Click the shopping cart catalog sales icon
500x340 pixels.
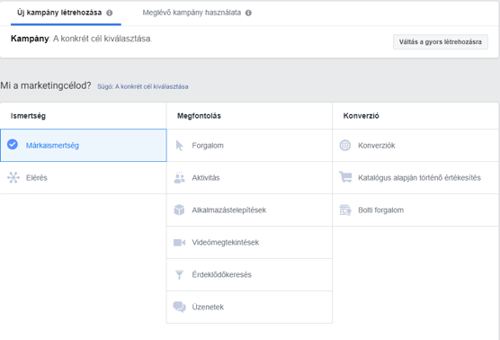[x=345, y=177]
